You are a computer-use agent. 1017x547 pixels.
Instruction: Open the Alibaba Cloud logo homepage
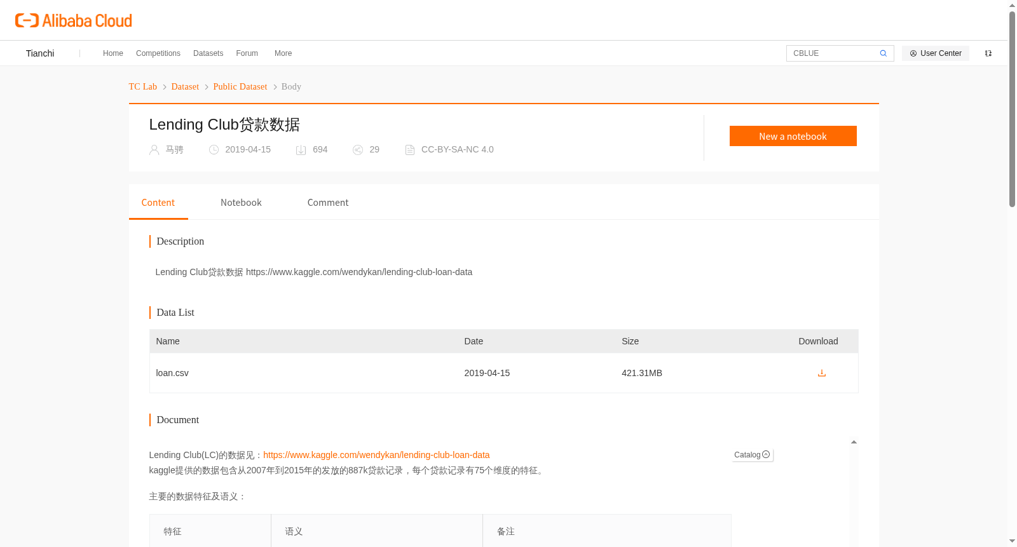tap(74, 20)
